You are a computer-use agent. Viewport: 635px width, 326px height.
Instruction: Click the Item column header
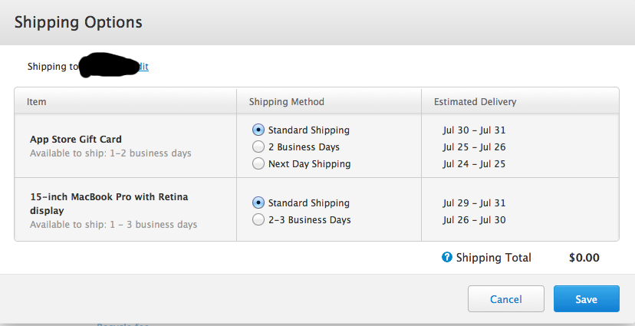click(x=37, y=102)
